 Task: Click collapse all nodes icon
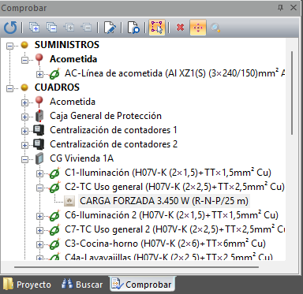(x=51, y=28)
